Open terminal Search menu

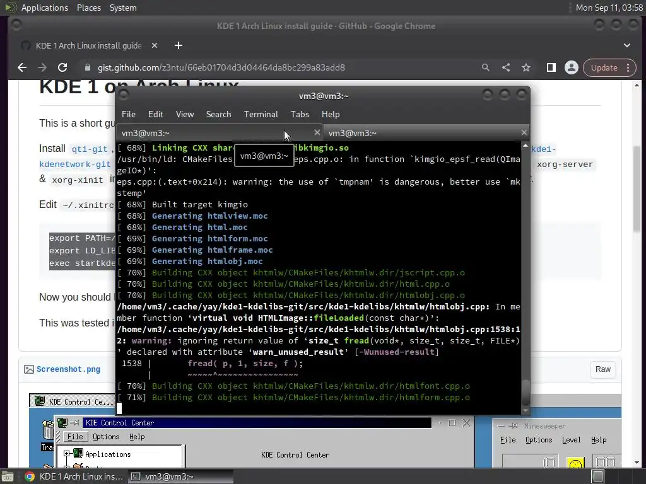click(218, 115)
